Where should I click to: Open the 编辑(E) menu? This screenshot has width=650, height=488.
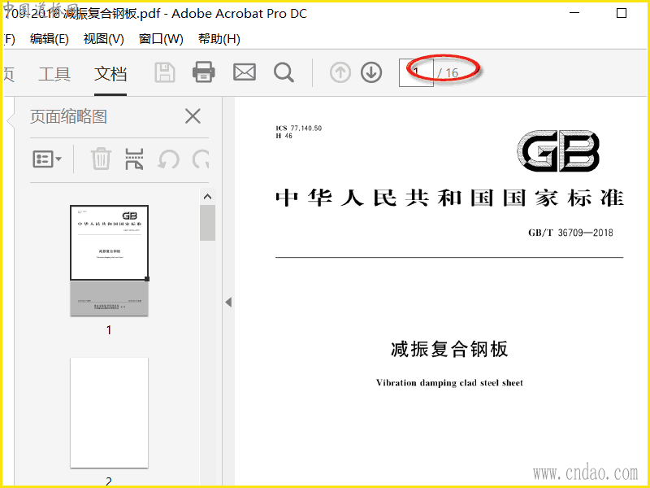pyautogui.click(x=50, y=39)
